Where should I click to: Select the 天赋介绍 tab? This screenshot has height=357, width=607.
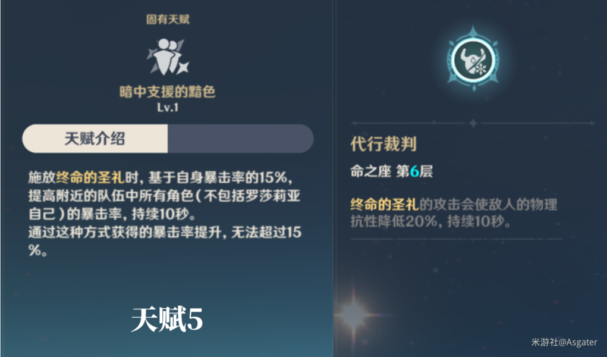95,139
